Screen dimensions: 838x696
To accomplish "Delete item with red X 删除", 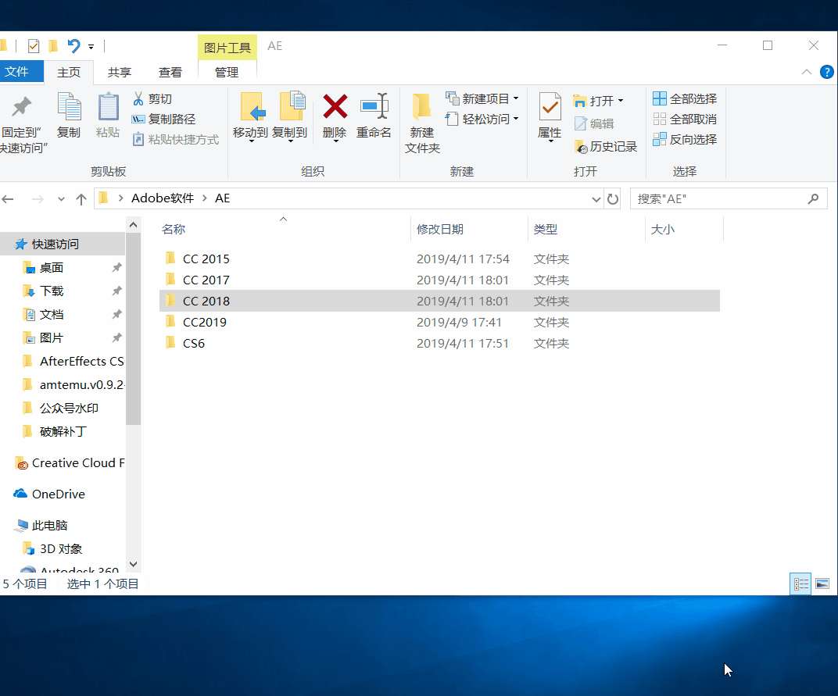I will 335,117.
